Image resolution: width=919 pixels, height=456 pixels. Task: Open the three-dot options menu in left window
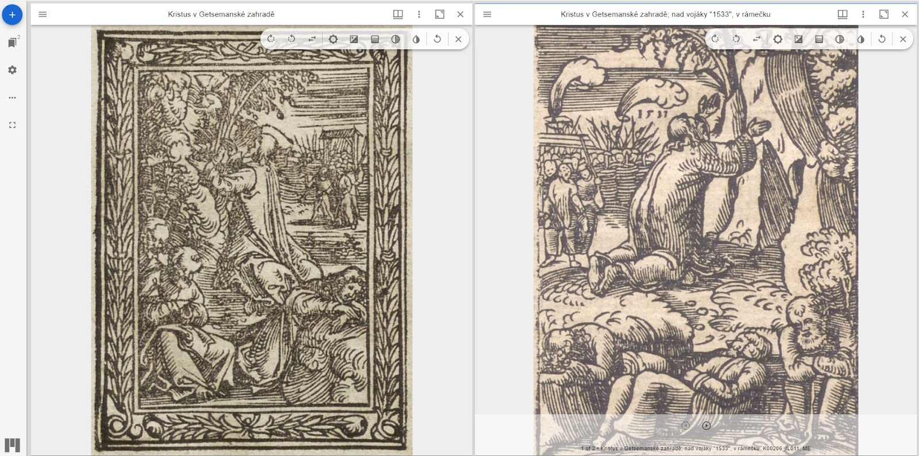click(419, 14)
